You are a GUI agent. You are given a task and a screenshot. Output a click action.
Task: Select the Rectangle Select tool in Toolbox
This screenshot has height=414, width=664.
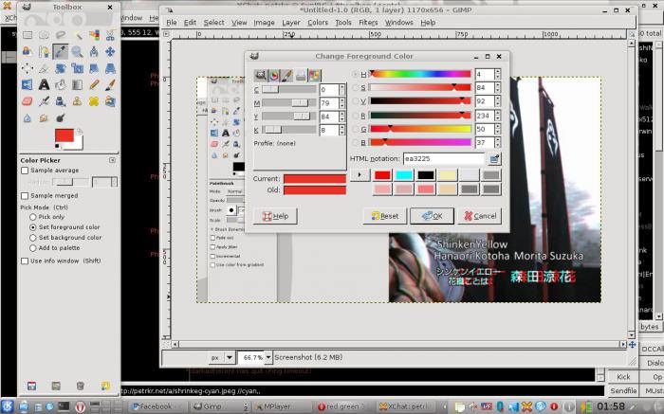[28, 35]
